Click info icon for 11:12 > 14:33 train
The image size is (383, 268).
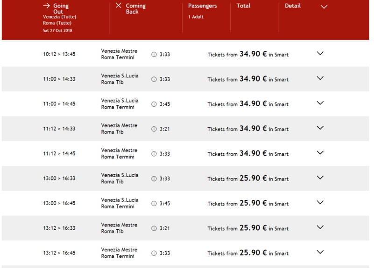click(154, 129)
